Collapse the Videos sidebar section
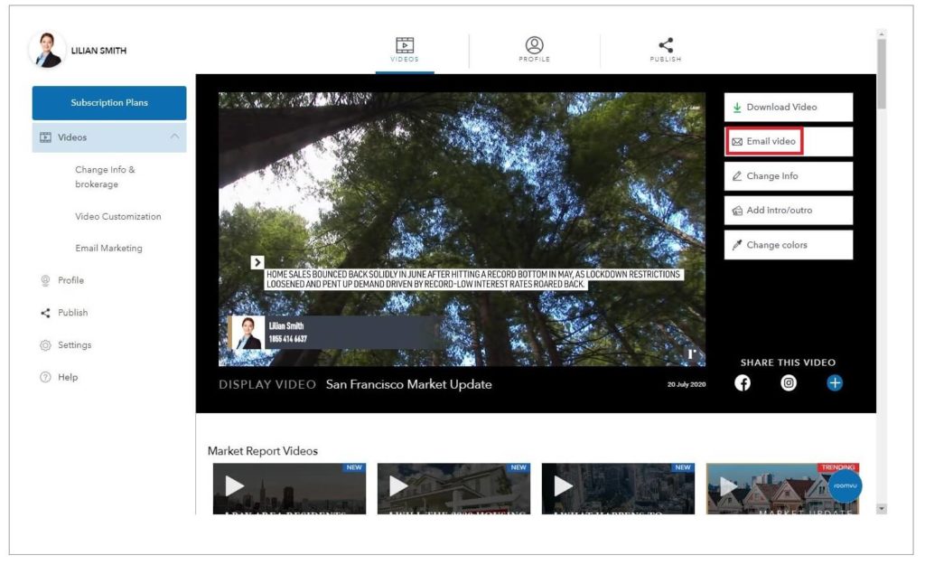Screen dimensions: 925x565 [x=174, y=137]
